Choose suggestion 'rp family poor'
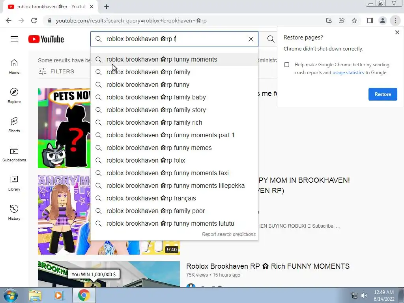Image resolution: width=404 pixels, height=303 pixels. coord(174,211)
